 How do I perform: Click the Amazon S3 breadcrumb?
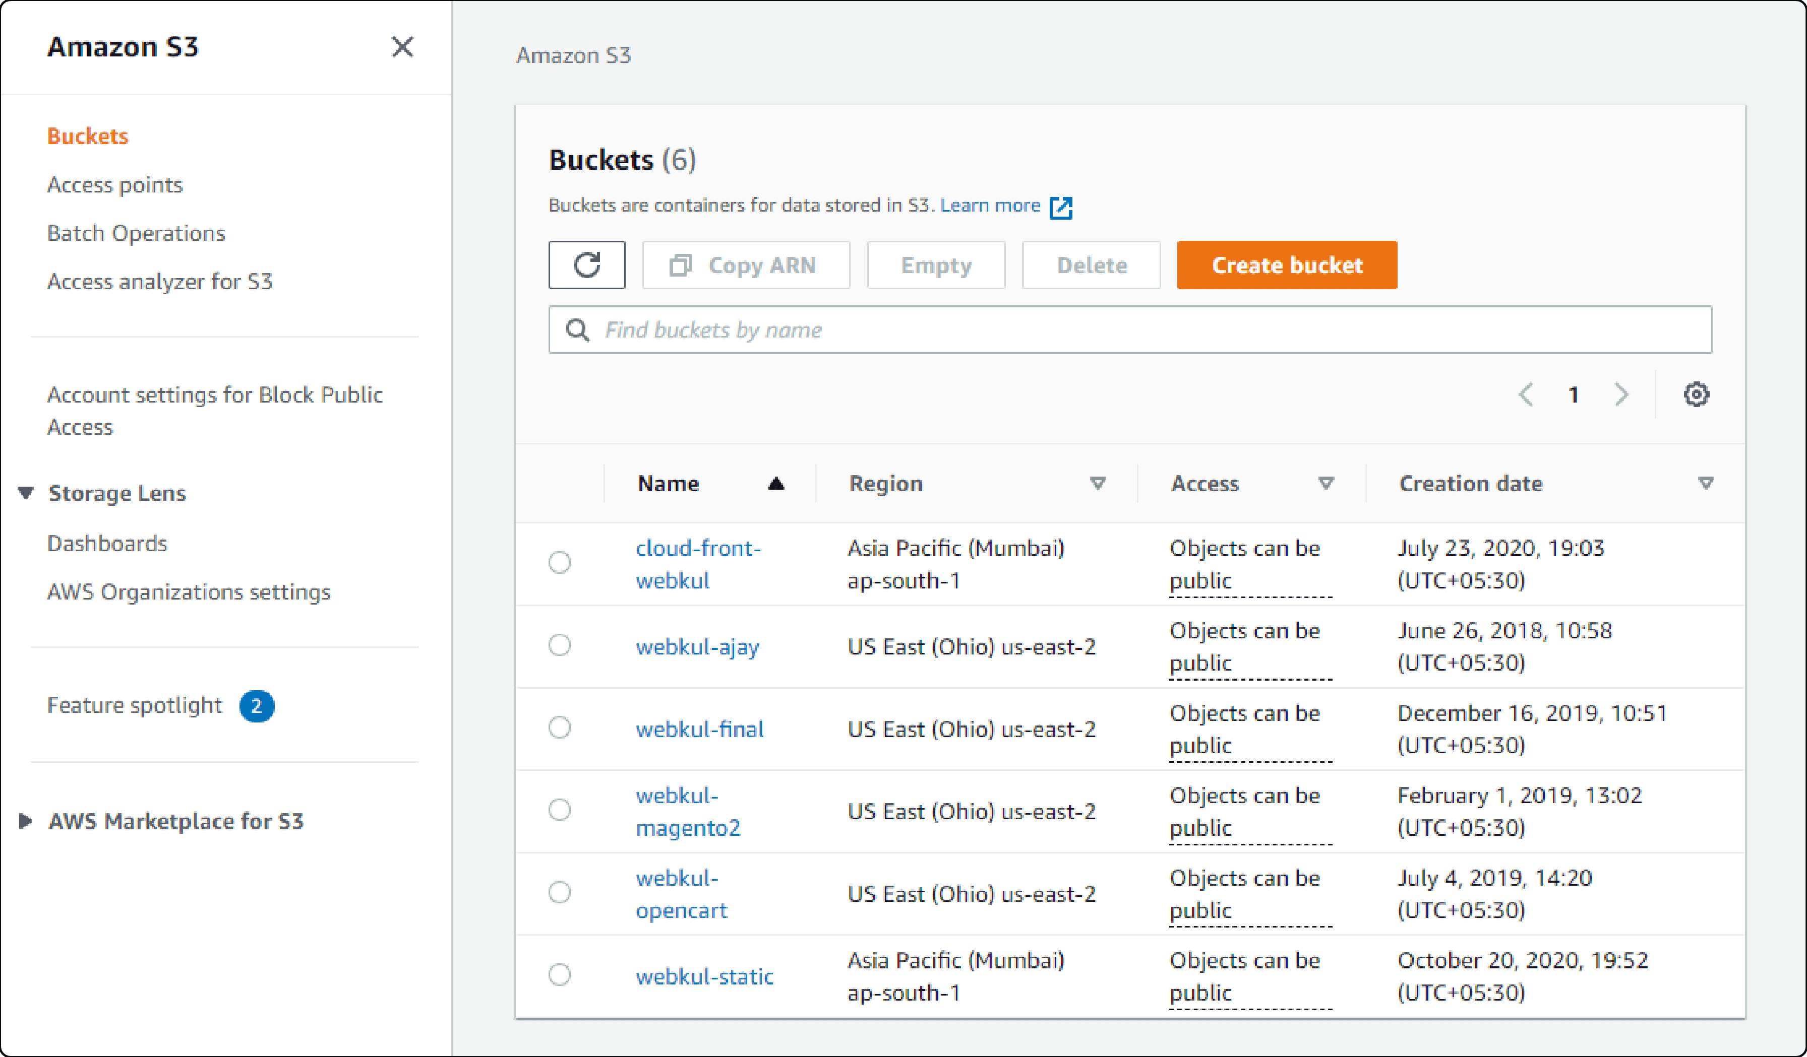click(x=573, y=55)
